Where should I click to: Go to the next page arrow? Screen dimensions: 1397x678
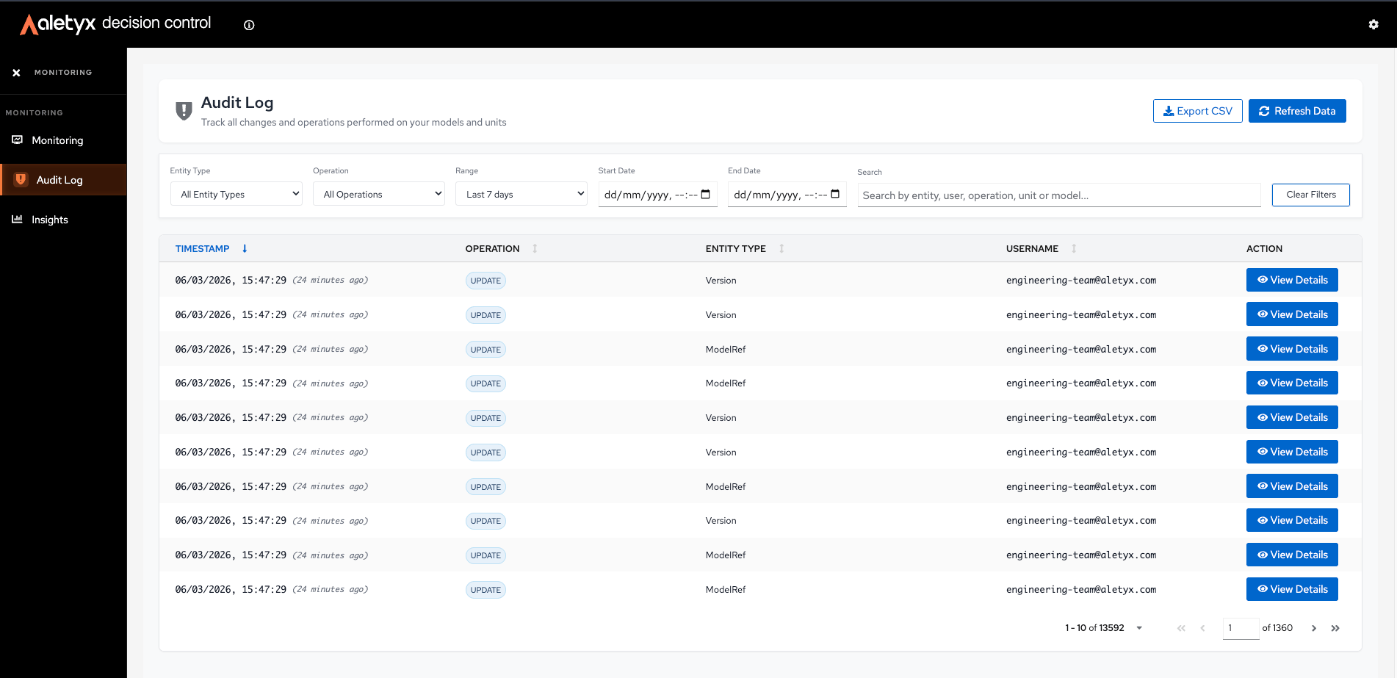pos(1314,628)
